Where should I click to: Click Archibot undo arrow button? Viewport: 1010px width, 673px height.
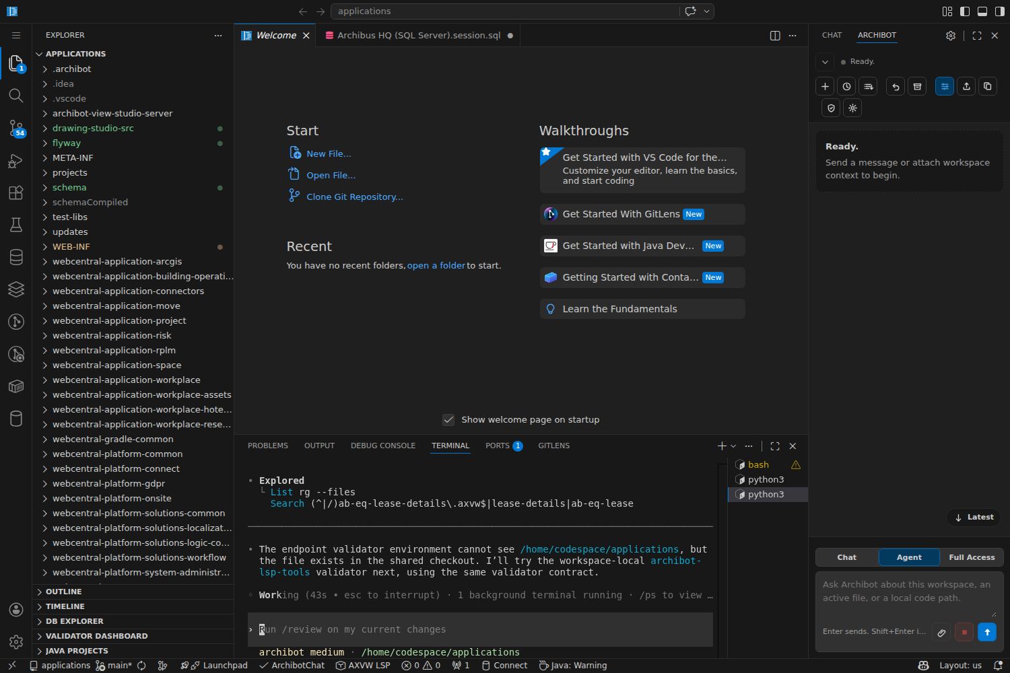pyautogui.click(x=896, y=86)
